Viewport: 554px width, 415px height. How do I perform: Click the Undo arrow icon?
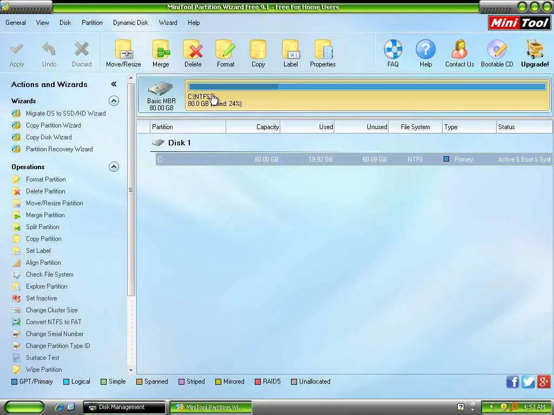(x=49, y=49)
